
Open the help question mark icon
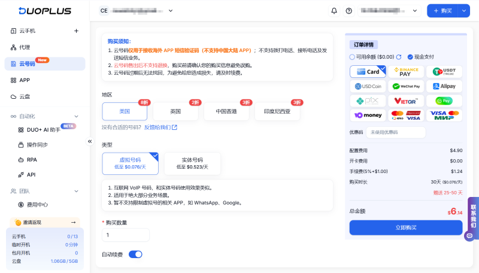349,11
